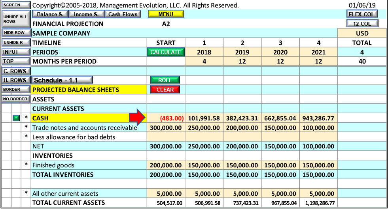Select the CURRENT ASSETS heading
The width and height of the screenshot is (388, 210).
(58, 109)
